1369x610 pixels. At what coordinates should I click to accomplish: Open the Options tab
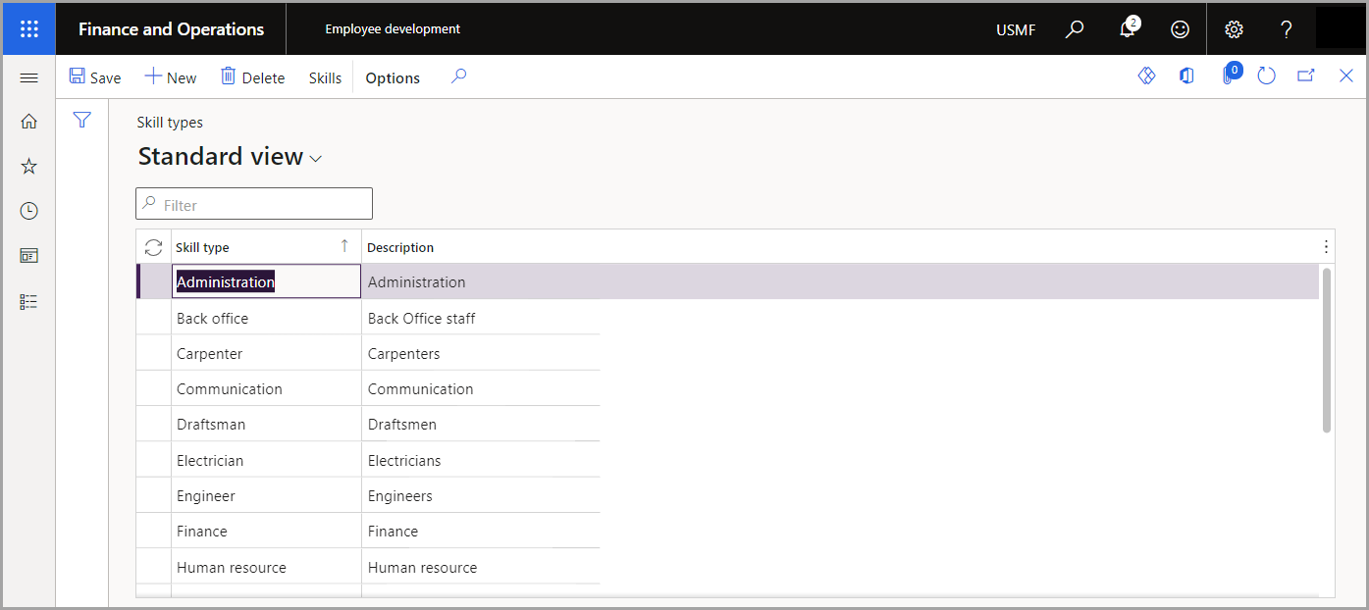pyautogui.click(x=393, y=77)
